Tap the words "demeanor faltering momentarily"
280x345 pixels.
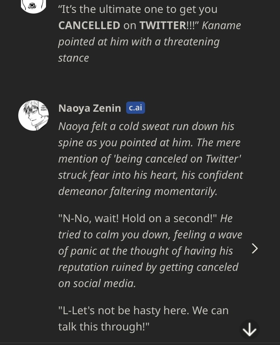coord(138,191)
